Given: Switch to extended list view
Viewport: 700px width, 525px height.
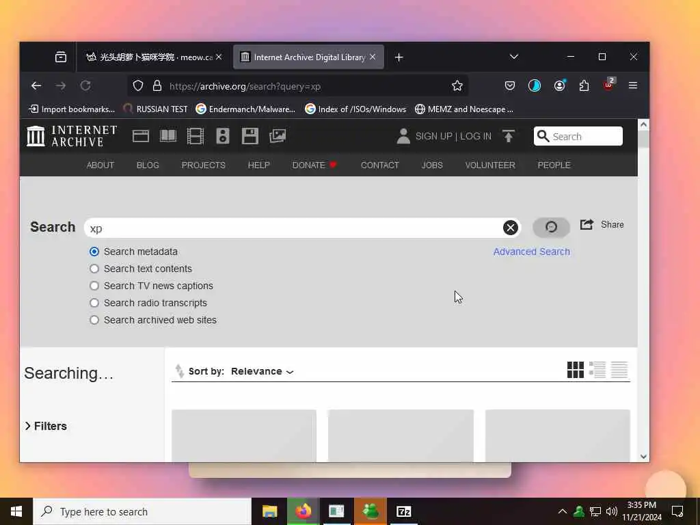Looking at the screenshot, I should pos(597,370).
